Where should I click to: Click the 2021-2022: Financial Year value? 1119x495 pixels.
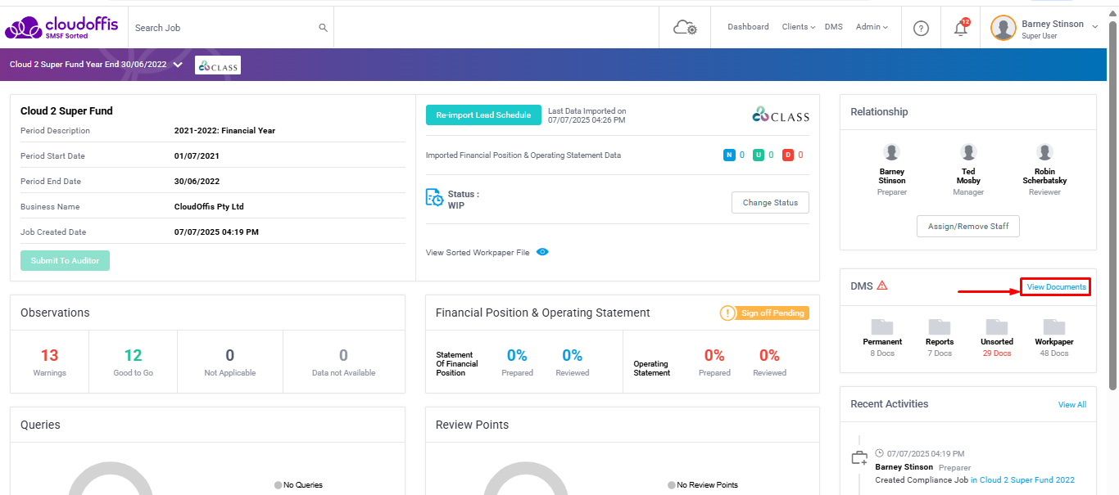[224, 131]
